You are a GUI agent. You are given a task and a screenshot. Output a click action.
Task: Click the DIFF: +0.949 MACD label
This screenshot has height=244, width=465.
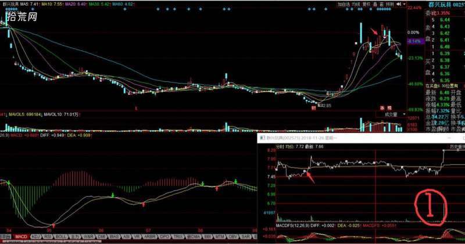[53, 135]
